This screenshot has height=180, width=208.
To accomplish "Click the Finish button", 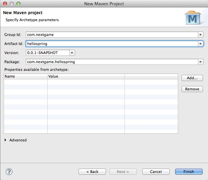I will point(189,172).
